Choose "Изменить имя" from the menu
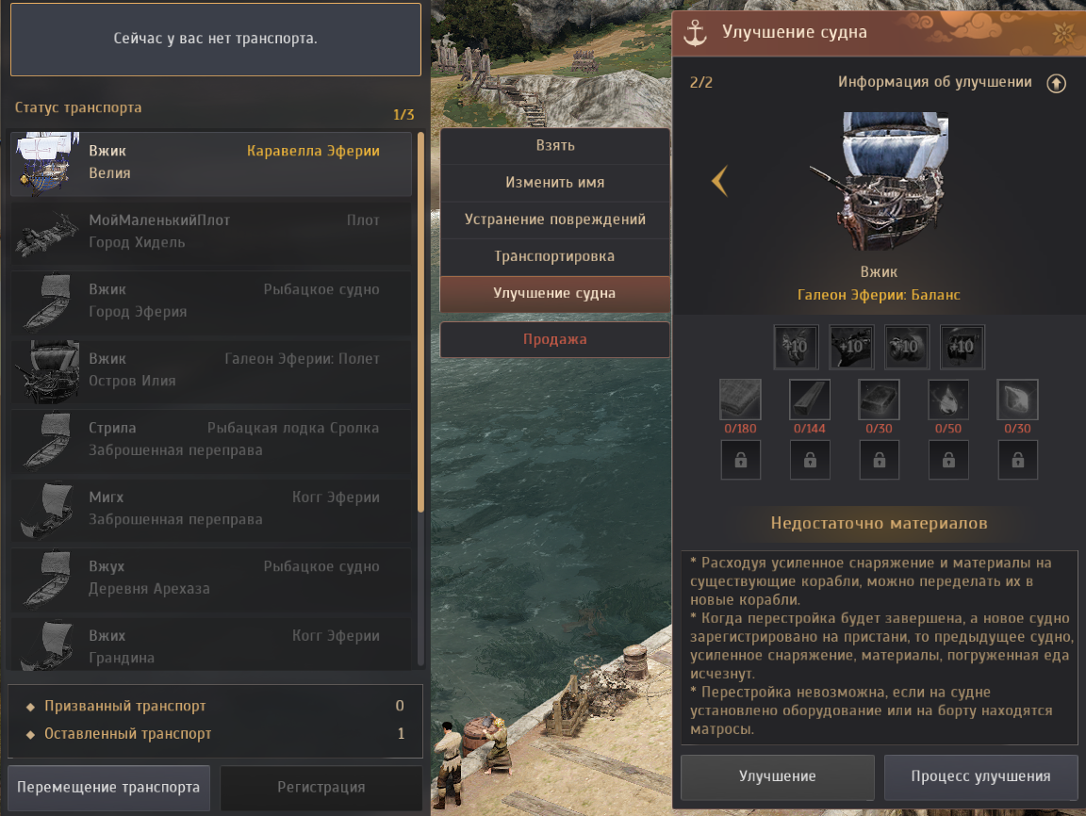The width and height of the screenshot is (1086, 816). click(x=554, y=183)
